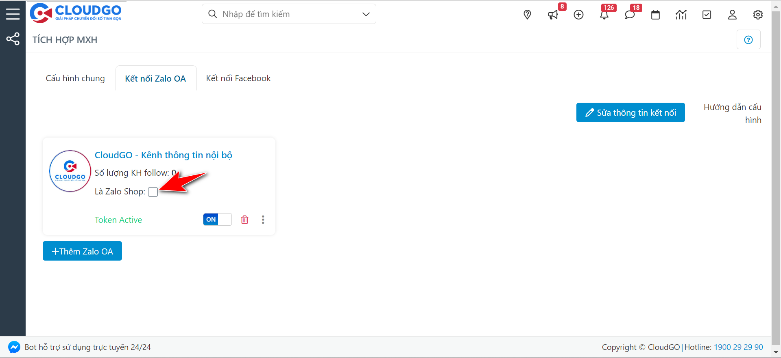Image resolution: width=781 pixels, height=358 pixels.
Task: Open the reports chart icon
Action: coord(681,15)
